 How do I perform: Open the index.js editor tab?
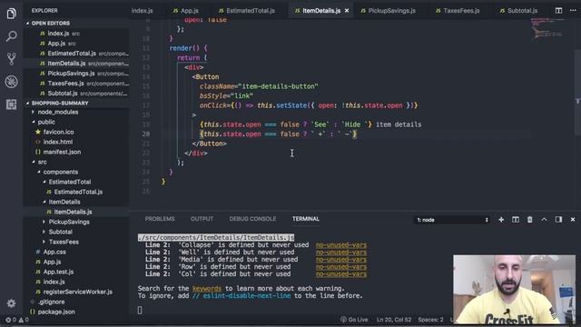[x=142, y=11]
